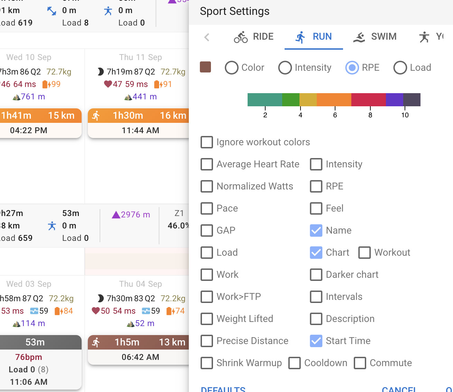
Task: Choose the Load radio button
Action: point(400,68)
